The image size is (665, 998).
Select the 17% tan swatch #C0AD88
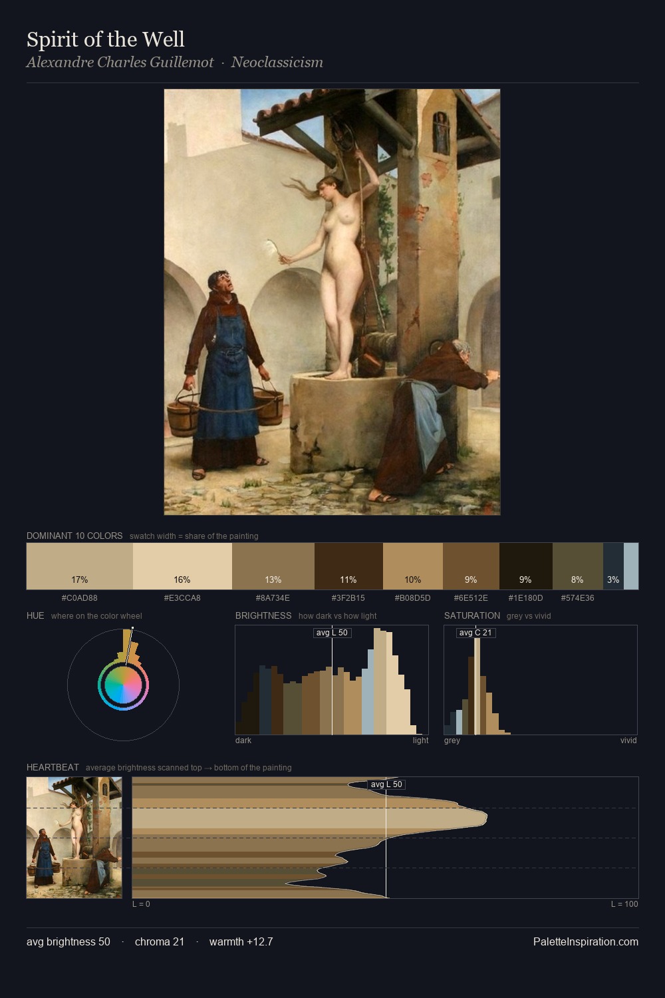click(80, 566)
